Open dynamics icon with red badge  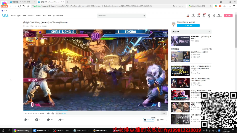pos(204,15)
